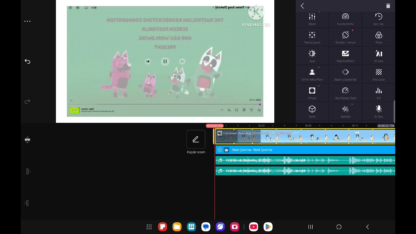
Task: Select the Renk Çevirme effect layer
Action: tap(305, 150)
